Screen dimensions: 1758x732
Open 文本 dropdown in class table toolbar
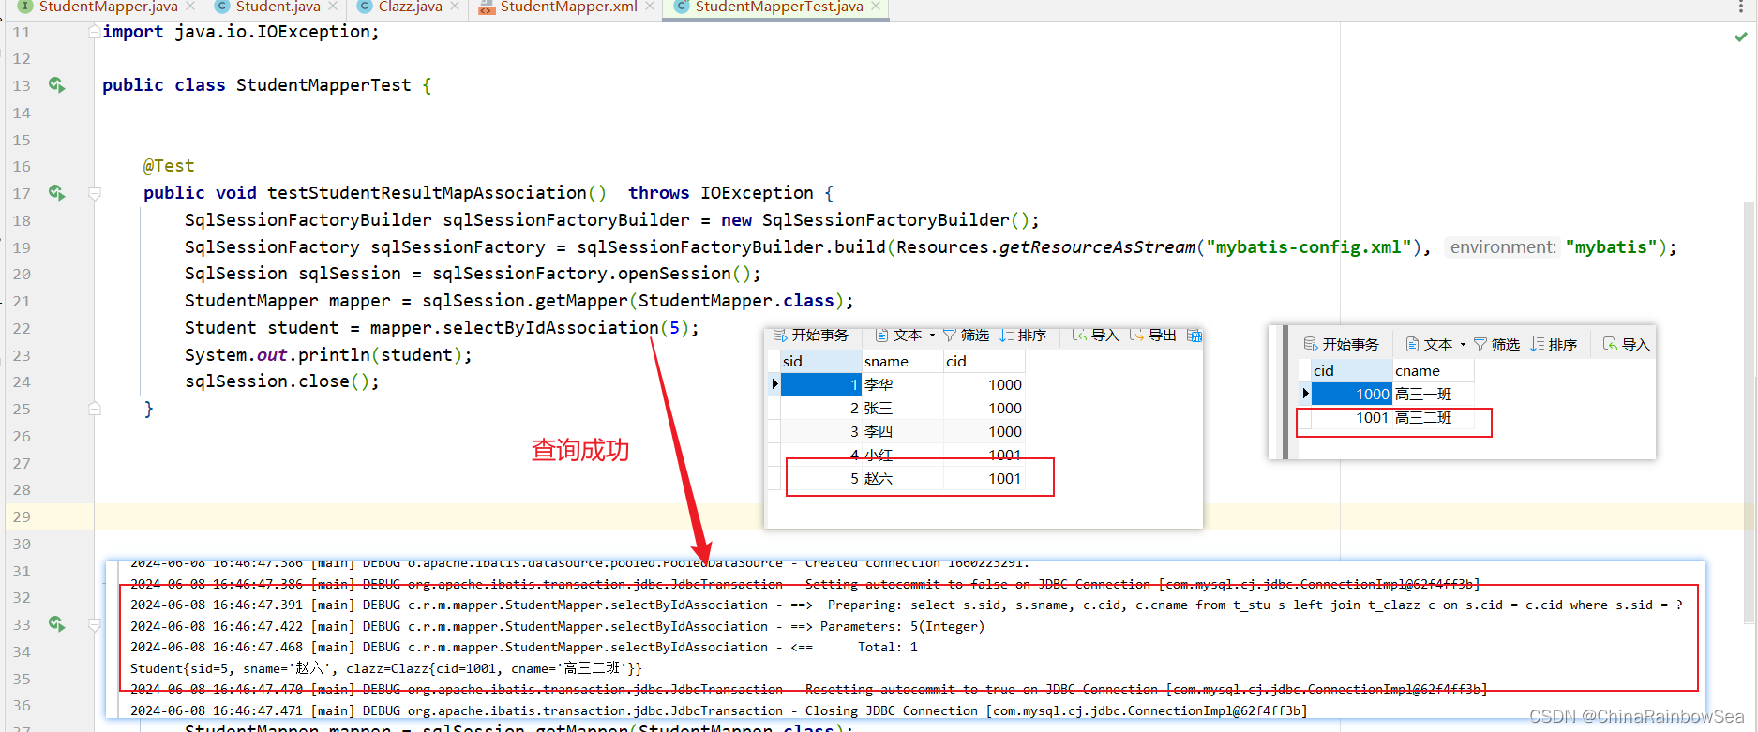[x=1435, y=344]
